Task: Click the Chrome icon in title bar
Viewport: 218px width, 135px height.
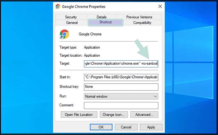Action: point(58,7)
